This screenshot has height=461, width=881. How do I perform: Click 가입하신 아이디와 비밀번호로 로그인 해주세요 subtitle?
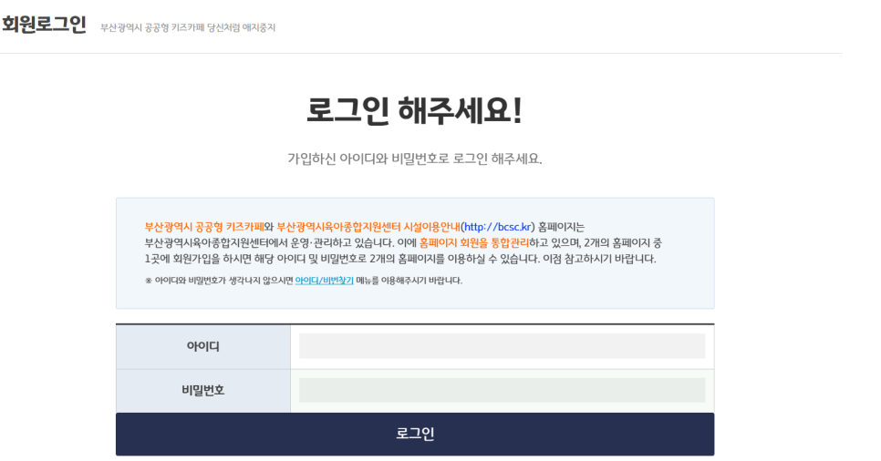coord(415,159)
